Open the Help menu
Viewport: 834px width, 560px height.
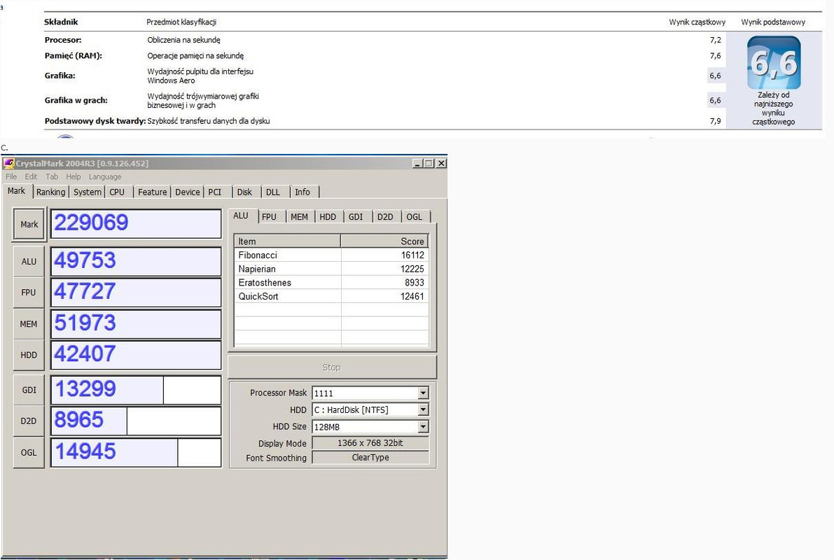pos(74,176)
